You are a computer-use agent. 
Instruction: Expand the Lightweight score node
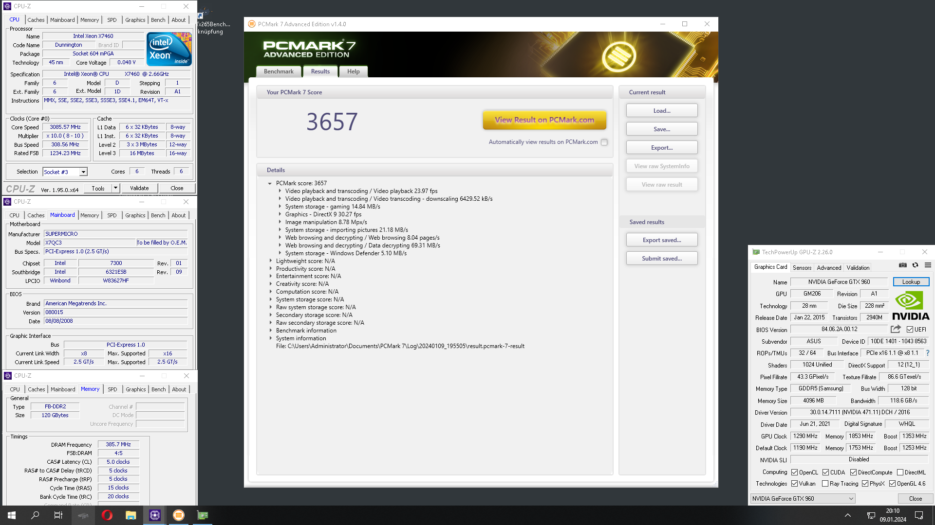(x=271, y=261)
